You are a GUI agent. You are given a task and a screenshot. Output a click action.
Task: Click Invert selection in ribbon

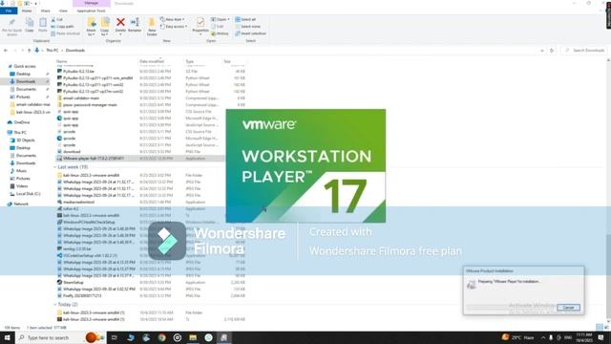[x=250, y=33]
